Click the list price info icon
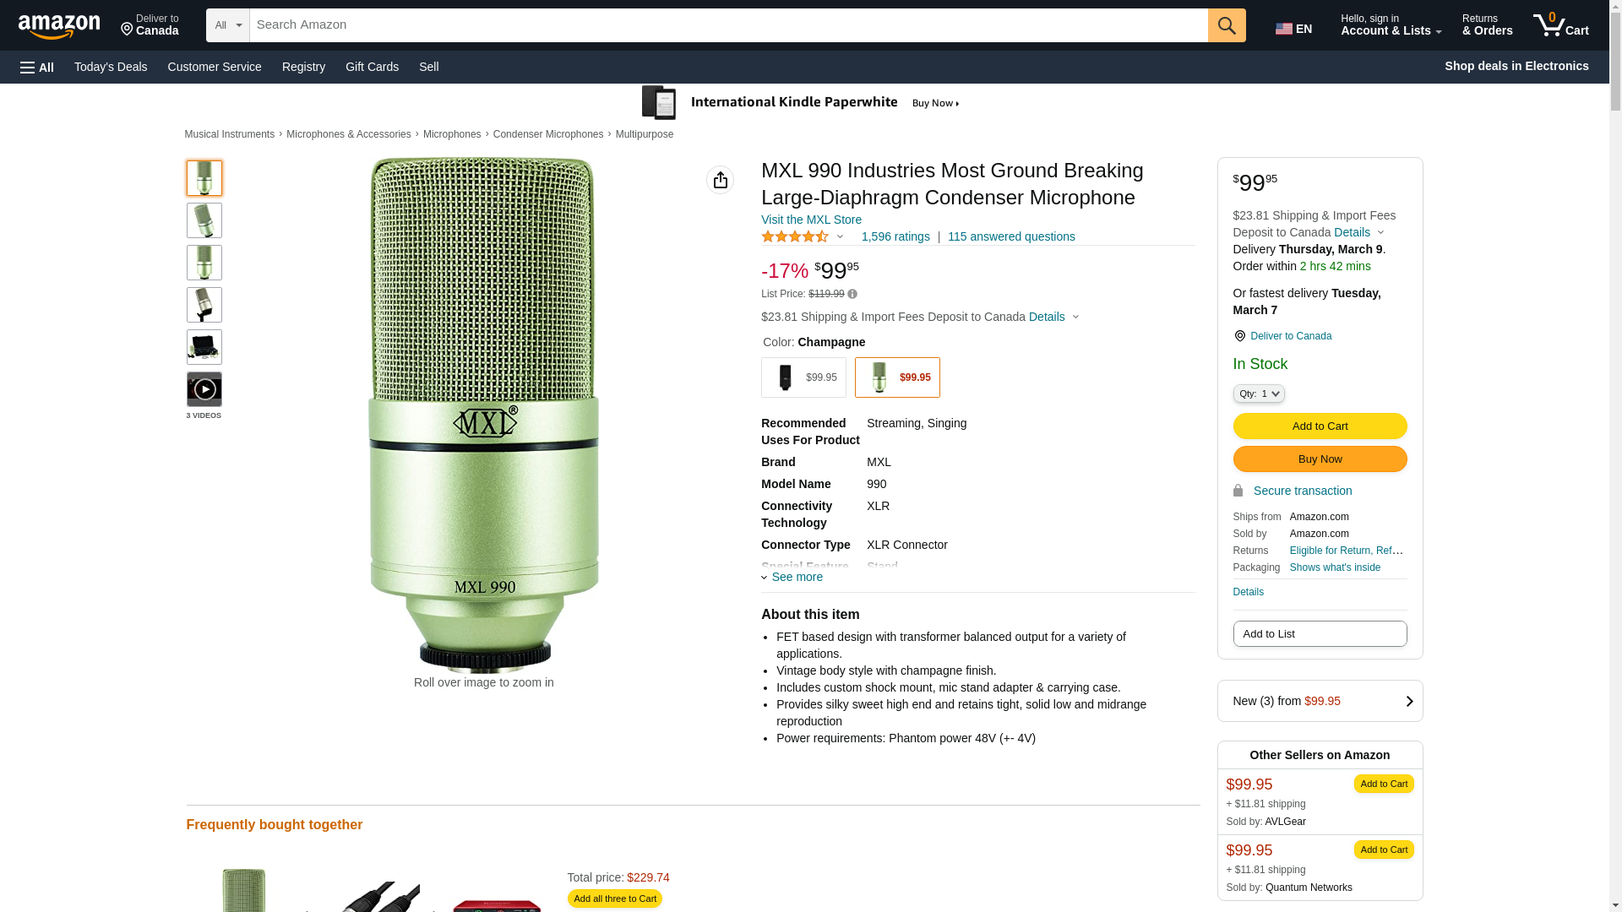 click(x=852, y=294)
